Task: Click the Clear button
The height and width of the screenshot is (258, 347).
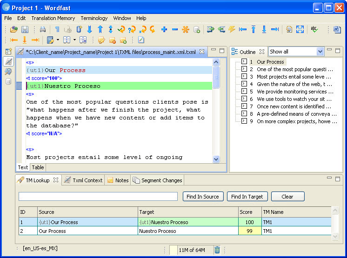Action: pyautogui.click(x=287, y=197)
